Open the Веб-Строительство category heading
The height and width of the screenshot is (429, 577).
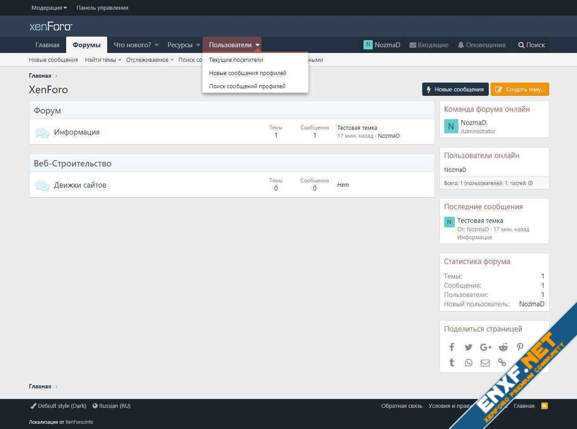pos(73,163)
